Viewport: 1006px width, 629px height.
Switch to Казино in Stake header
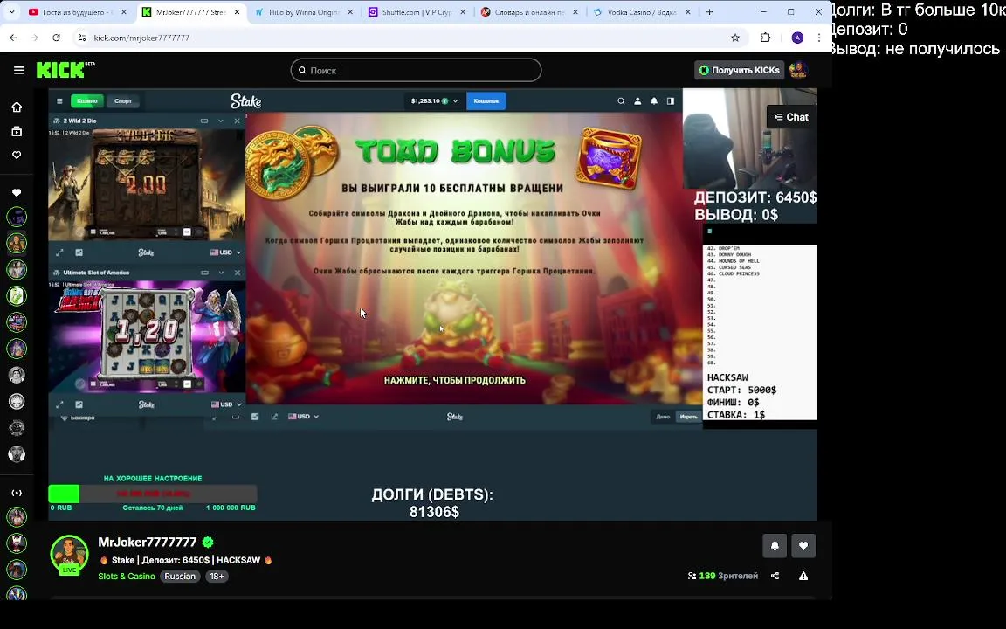point(86,100)
